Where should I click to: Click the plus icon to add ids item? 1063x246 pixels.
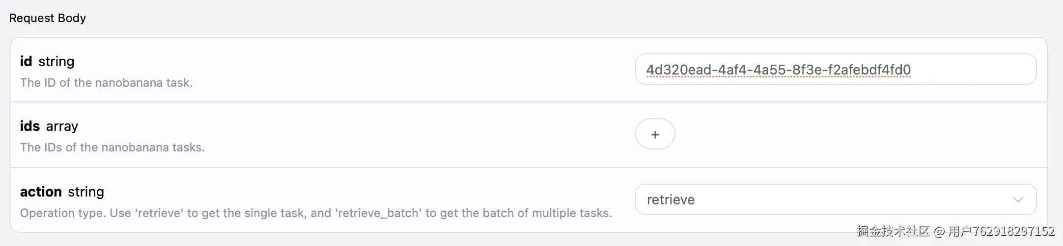[655, 134]
